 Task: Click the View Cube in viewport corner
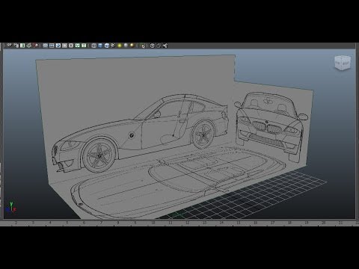(x=343, y=63)
